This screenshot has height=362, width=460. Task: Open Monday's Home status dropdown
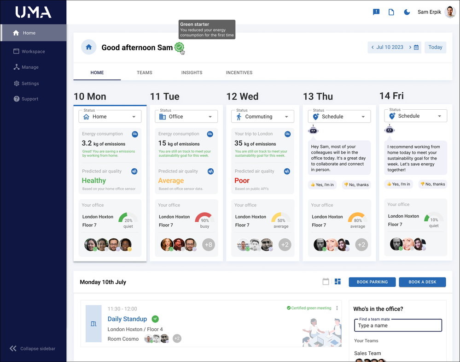pos(110,117)
